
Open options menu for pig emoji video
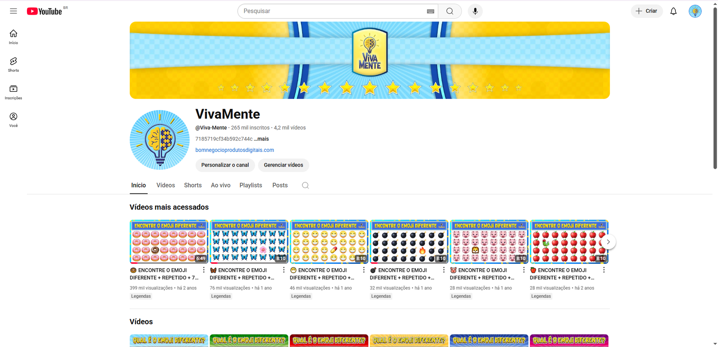point(524,270)
